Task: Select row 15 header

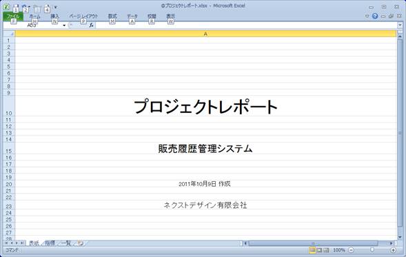Action: coord(9,148)
